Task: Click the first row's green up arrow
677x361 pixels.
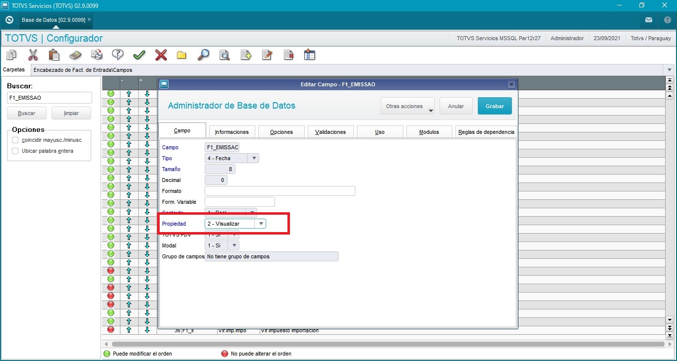Action: point(129,94)
